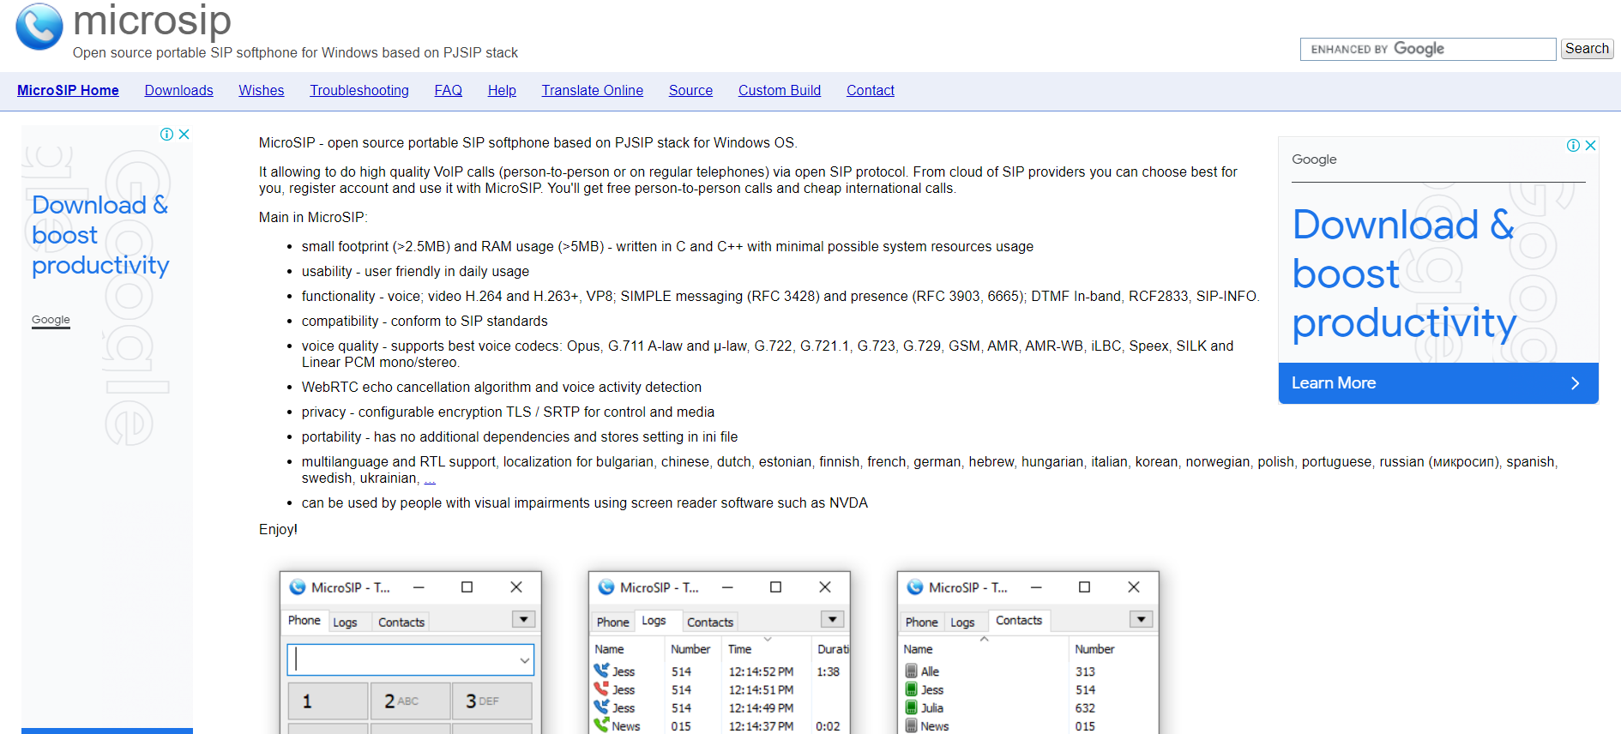Open the MicroSIP Home nav link
Screen dimensions: 1621x734
point(68,90)
